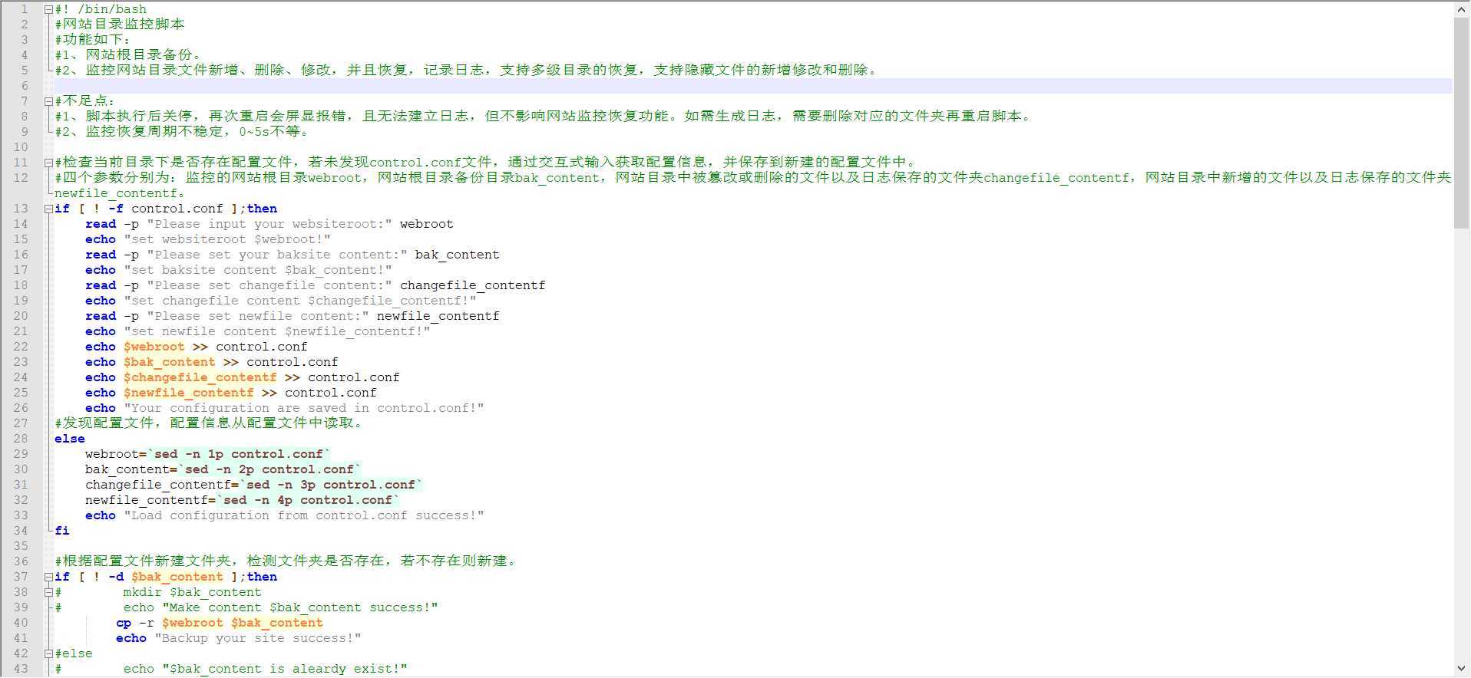Click "Please set your baksite content:" string
The height and width of the screenshot is (678, 1471).
click(277, 255)
